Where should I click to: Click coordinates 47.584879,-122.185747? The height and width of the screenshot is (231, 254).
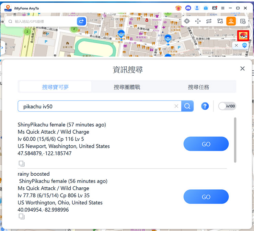[45, 153]
